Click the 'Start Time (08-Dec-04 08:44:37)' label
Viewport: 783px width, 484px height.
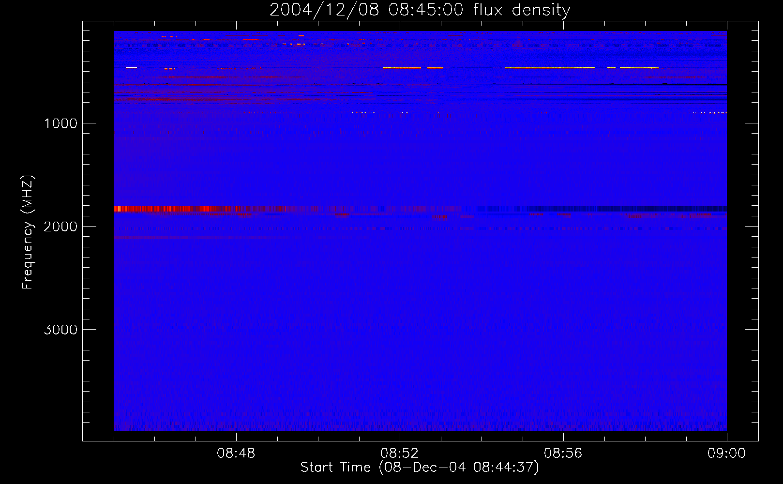[420, 468]
